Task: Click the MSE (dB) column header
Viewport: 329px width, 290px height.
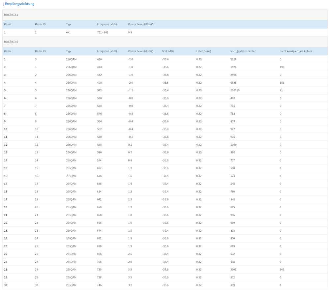Action: 168,51
